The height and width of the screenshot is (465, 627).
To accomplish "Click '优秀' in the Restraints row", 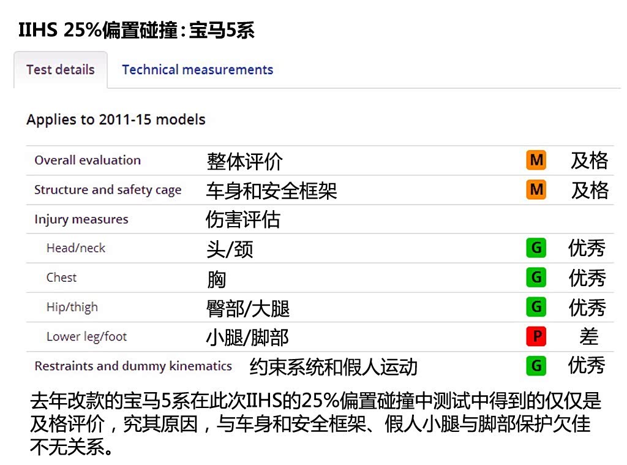I will click(586, 365).
